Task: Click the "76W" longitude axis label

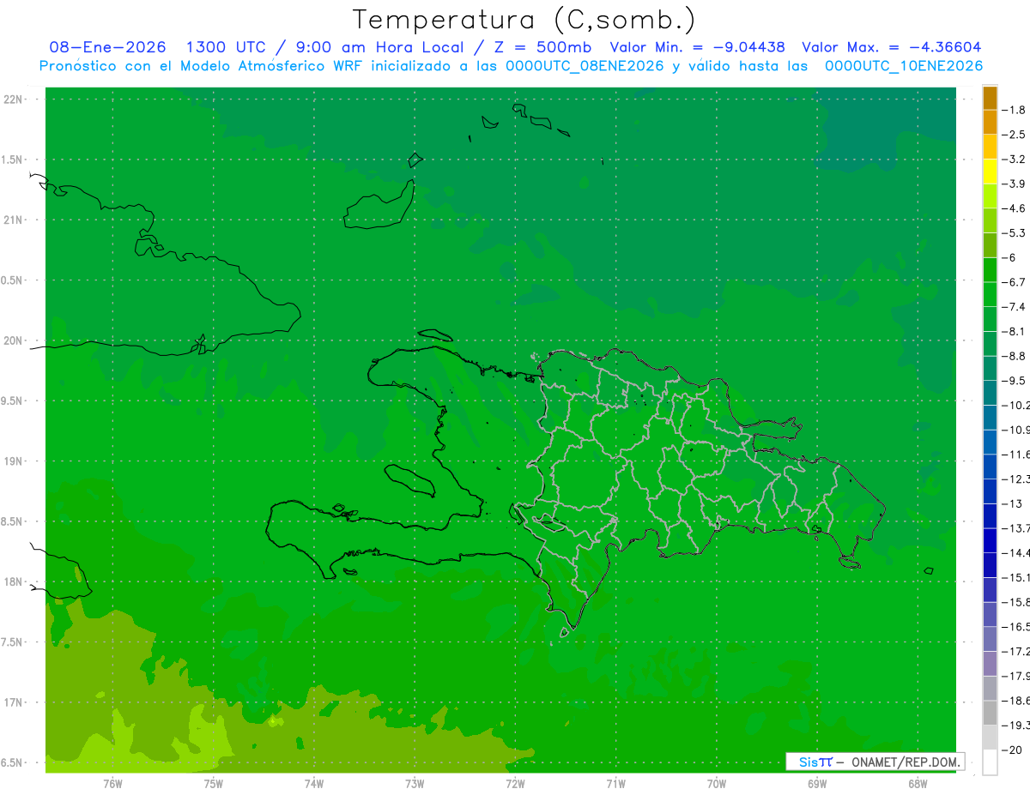Action: (x=112, y=783)
